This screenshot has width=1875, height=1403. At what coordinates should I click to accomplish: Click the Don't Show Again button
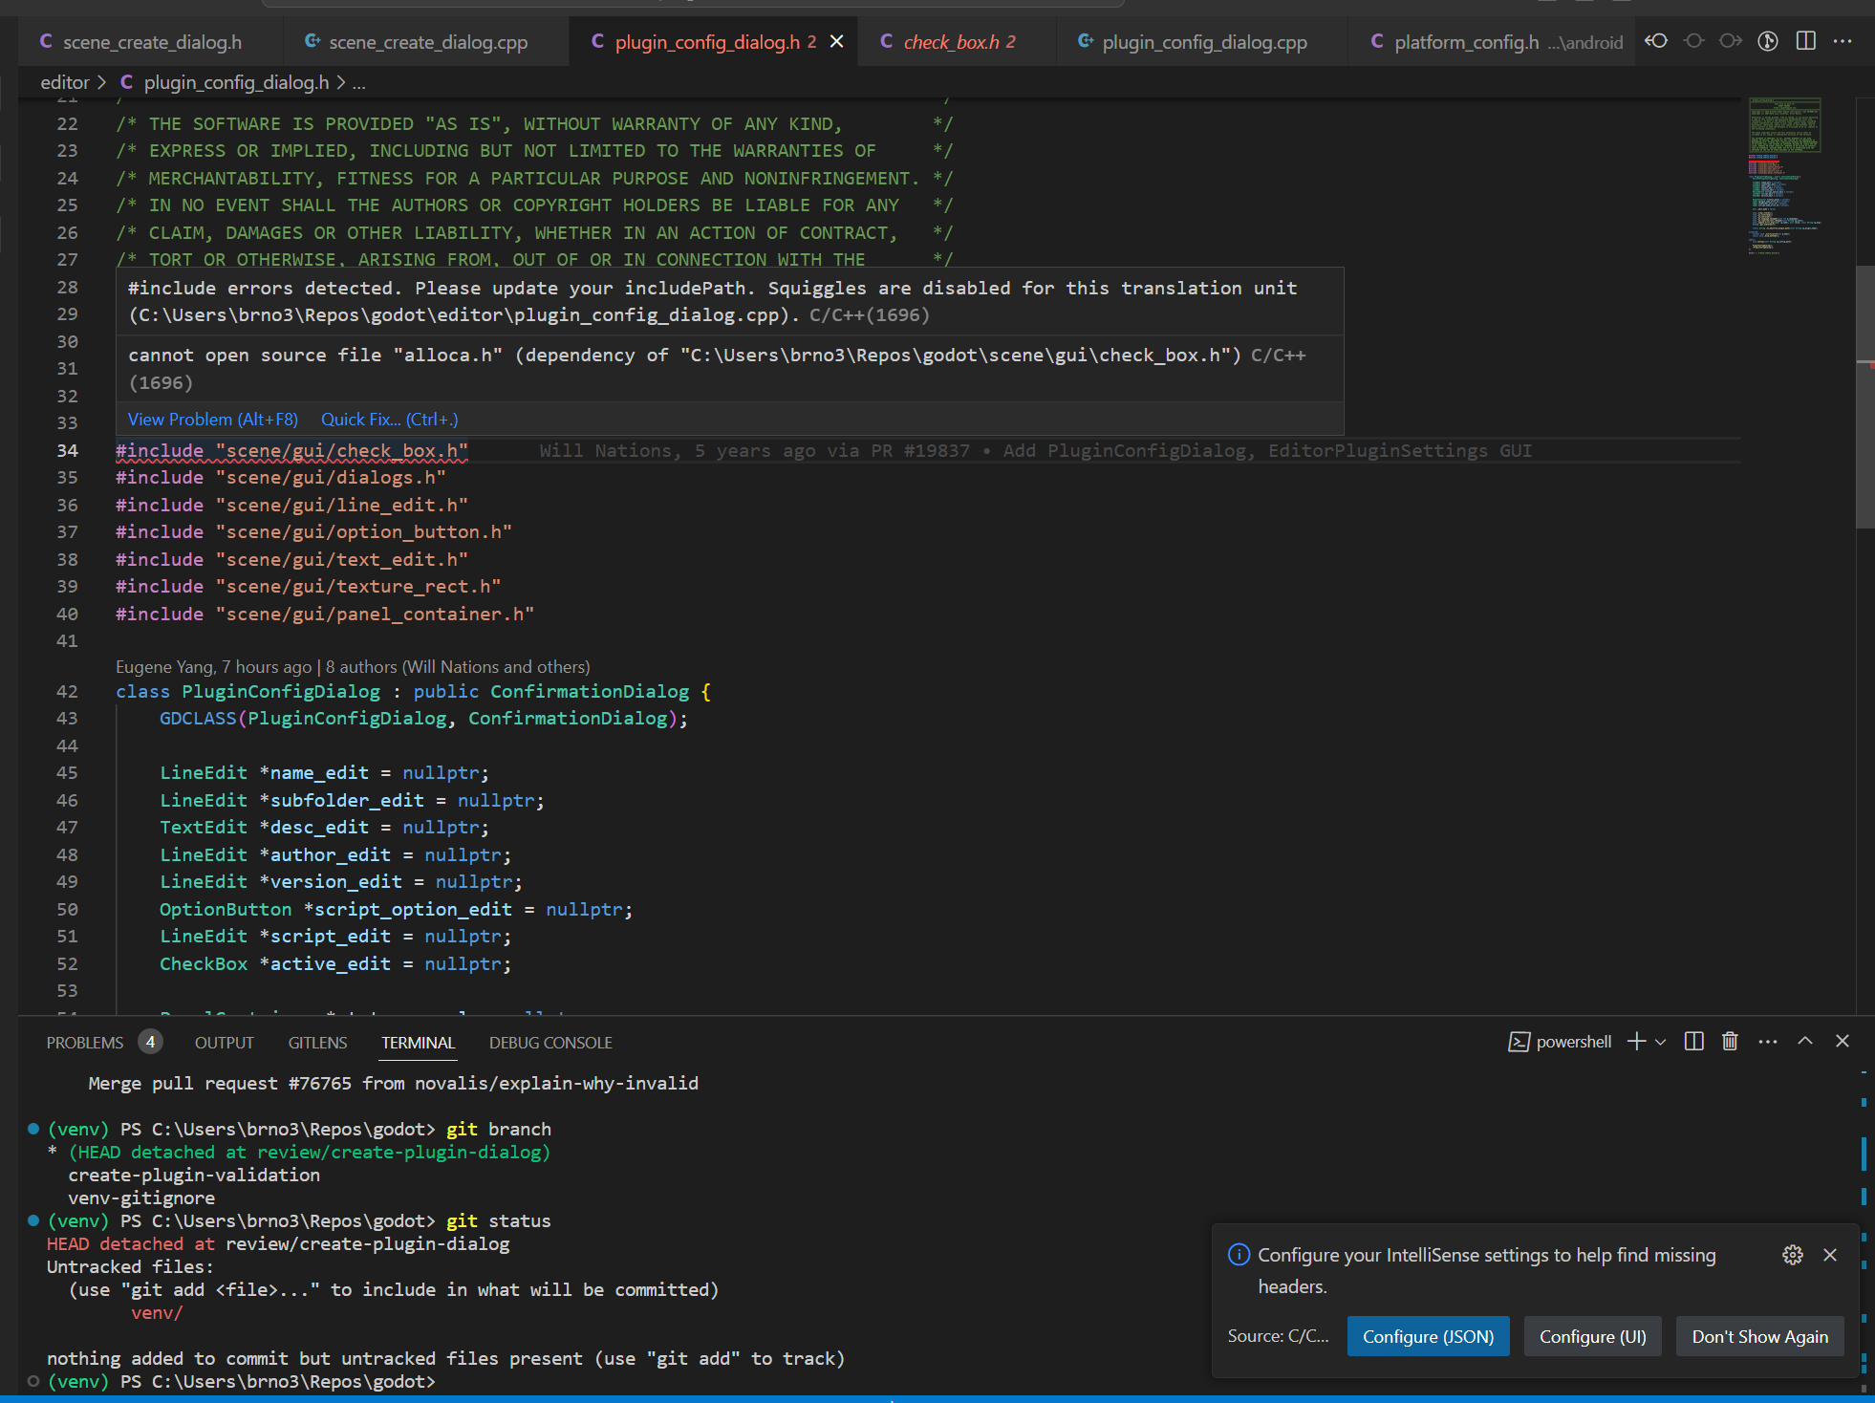pyautogui.click(x=1759, y=1335)
